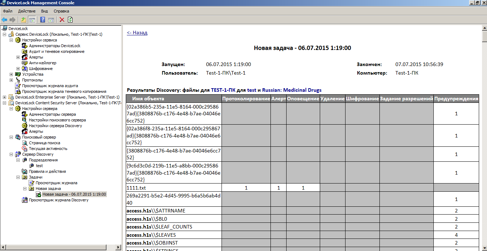Click the Анти-кейлогер keyboard icon

[x=25, y=63]
